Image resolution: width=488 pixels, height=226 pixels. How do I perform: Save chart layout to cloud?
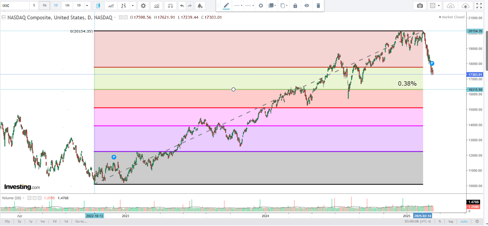click(465, 5)
